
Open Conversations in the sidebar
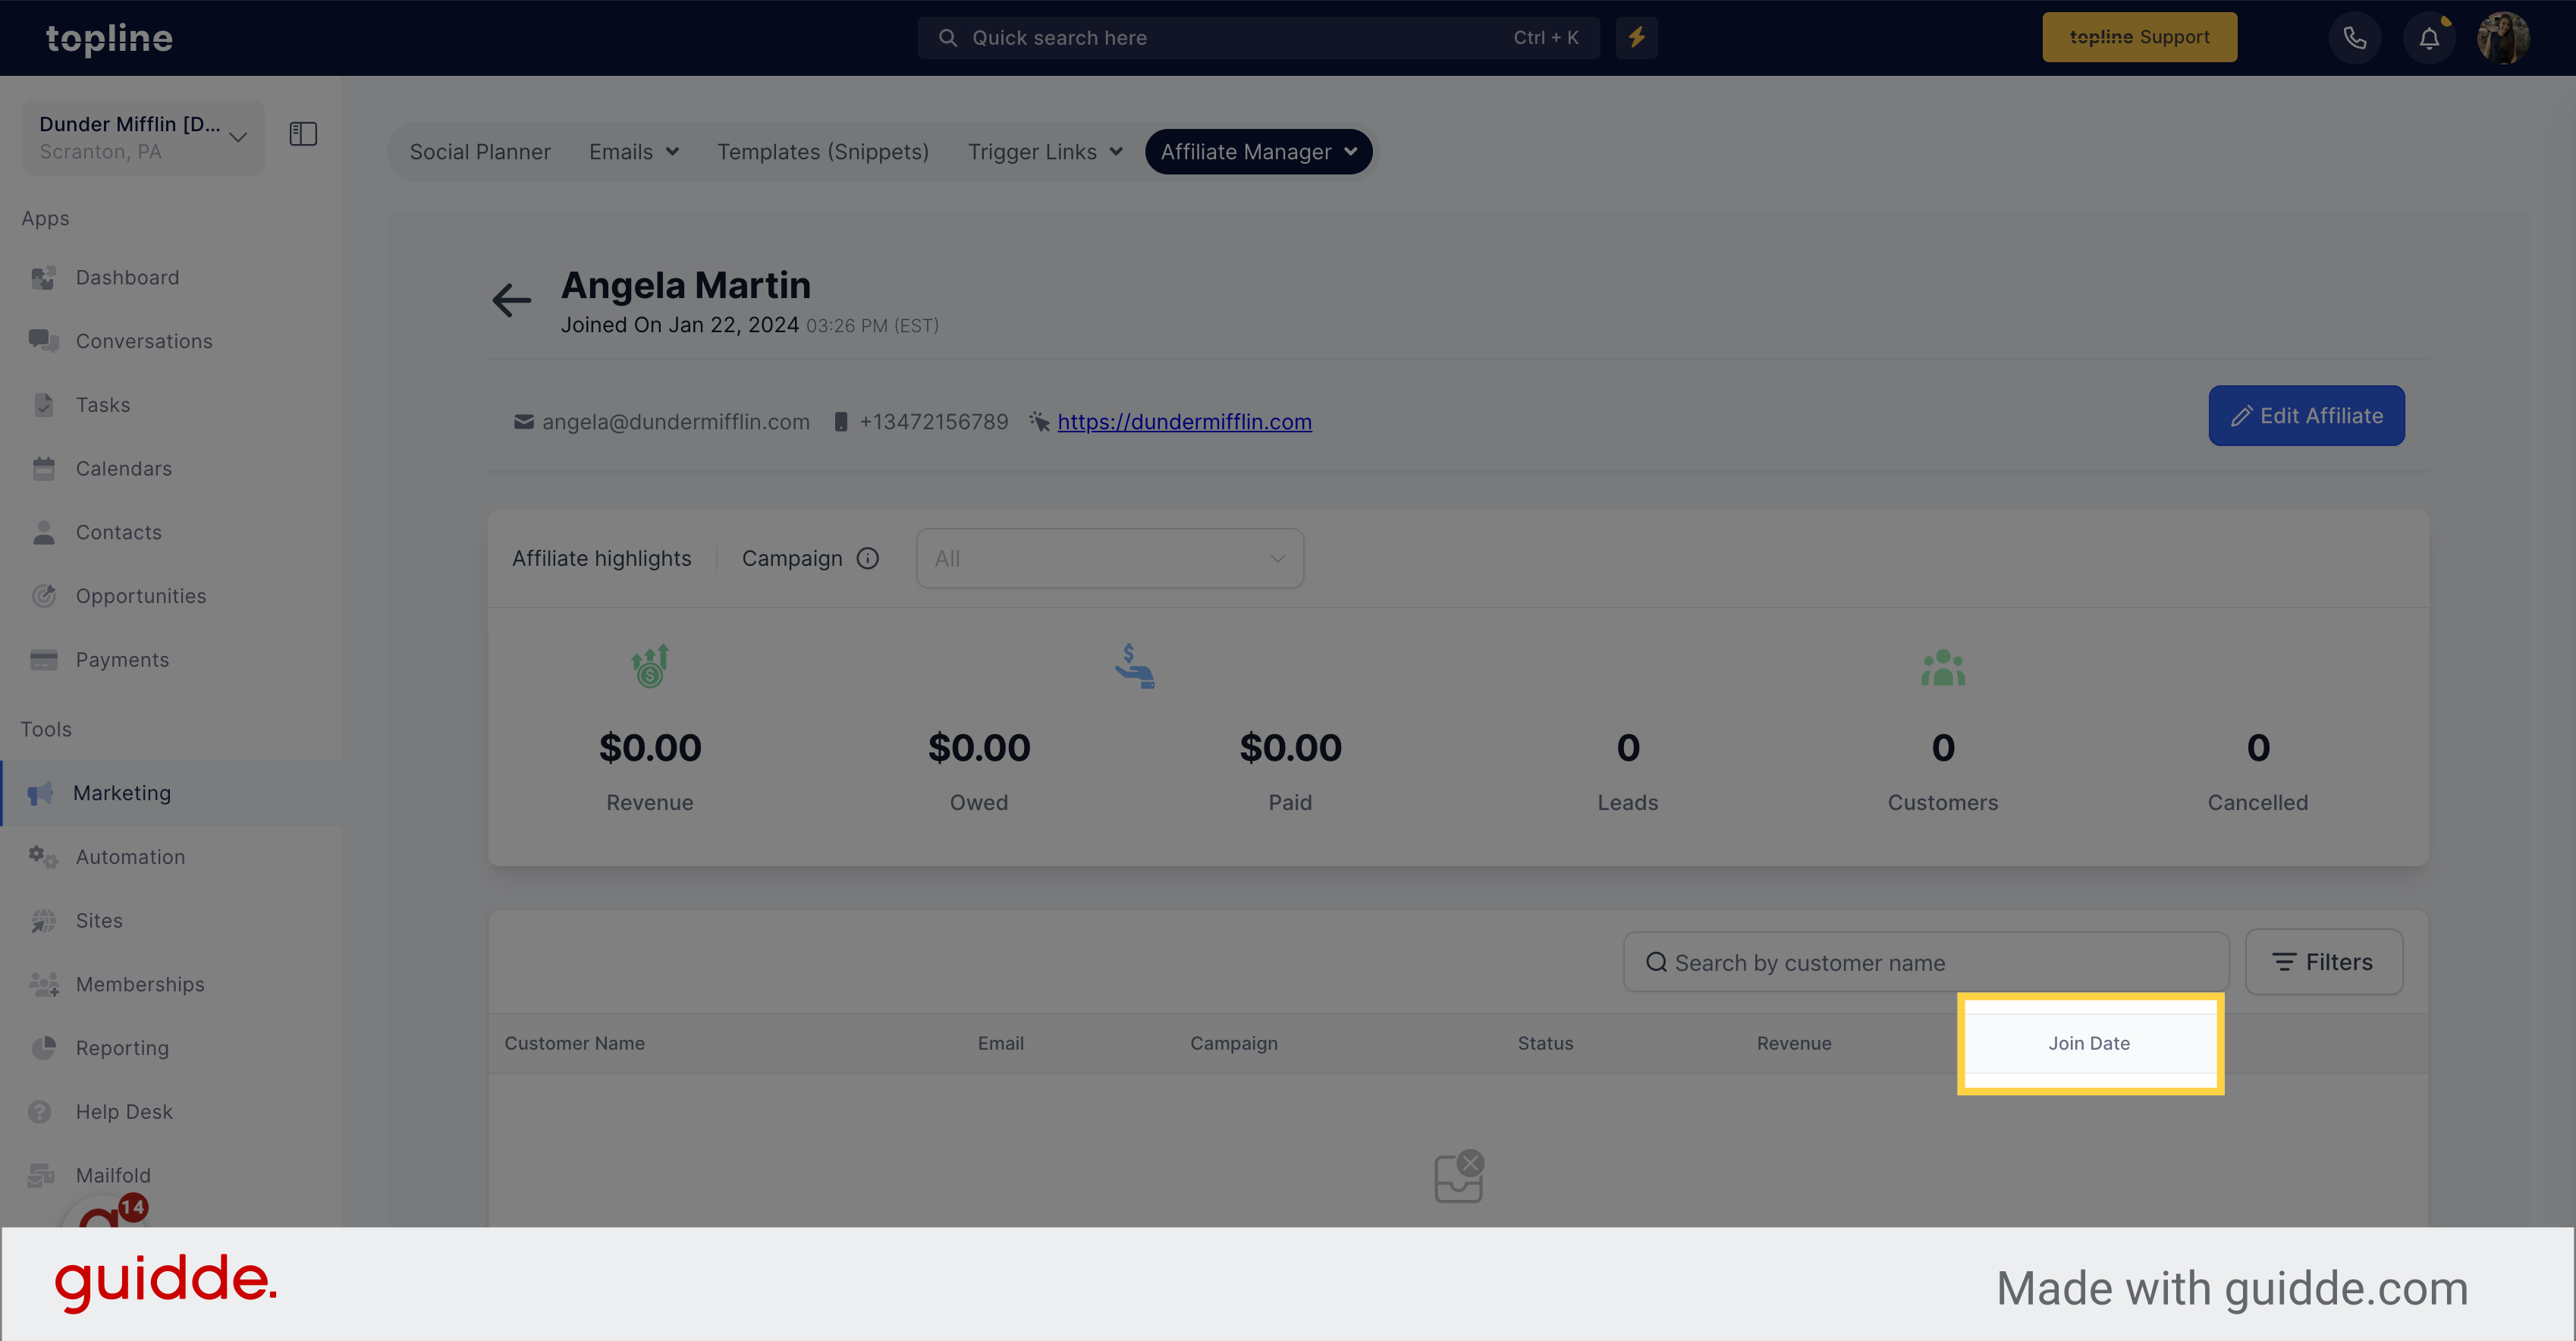click(x=144, y=341)
